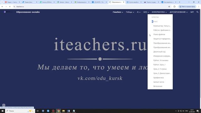Viewport: 201px width, 113px height.
Task: Open the 'Поиск файлов' lesson
Action: 159,35
